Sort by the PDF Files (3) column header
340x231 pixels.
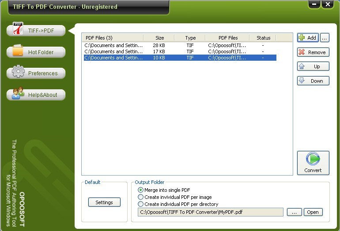coord(113,38)
